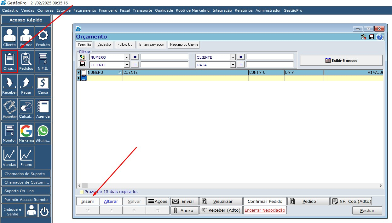Click the Anexo paperclip button
The image size is (392, 223).
pos(185,210)
